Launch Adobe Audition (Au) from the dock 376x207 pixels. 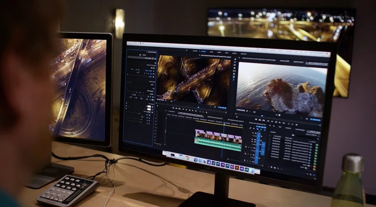(247, 170)
